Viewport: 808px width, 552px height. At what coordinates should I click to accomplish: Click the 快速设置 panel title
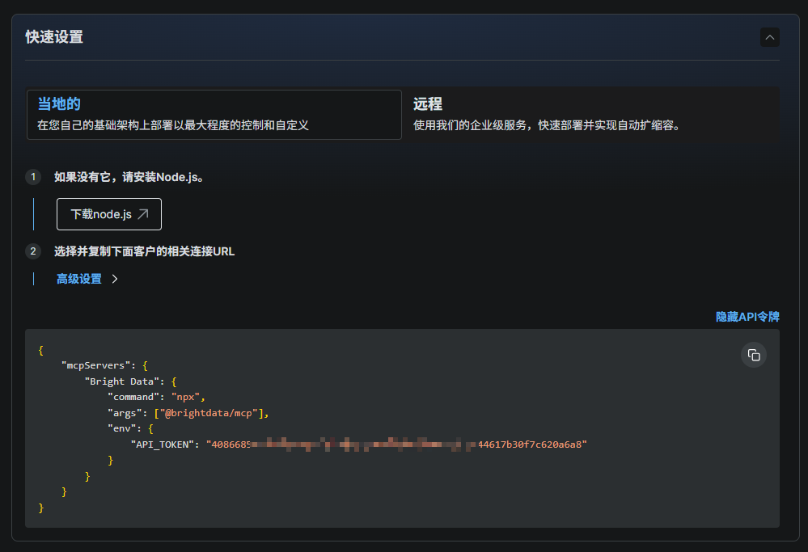(54, 37)
